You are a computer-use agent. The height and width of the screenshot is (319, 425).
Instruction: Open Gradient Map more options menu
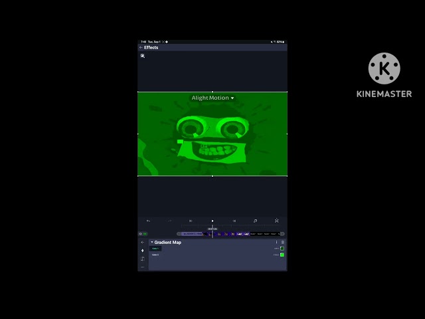coord(276,242)
